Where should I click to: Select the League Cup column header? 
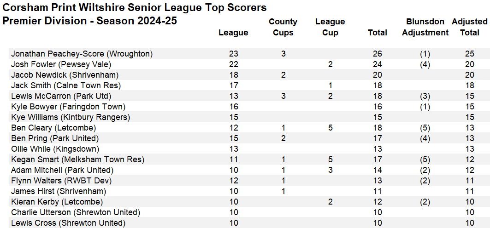coord(330,27)
